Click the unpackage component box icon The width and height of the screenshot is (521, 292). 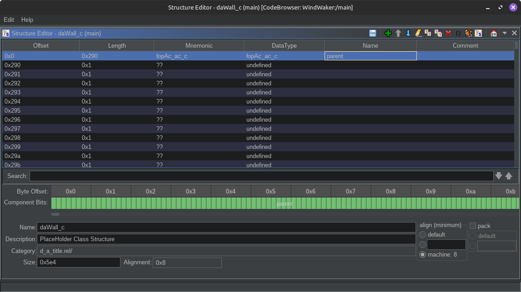point(468,33)
